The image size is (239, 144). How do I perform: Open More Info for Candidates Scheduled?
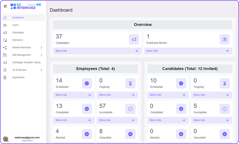167,95
